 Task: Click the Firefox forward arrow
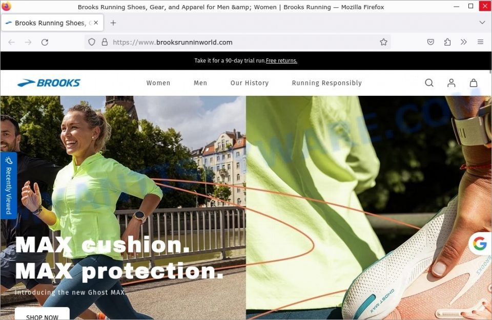[28, 42]
